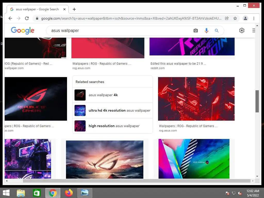Click the forward navigation arrow

pyautogui.click(x=19, y=18)
